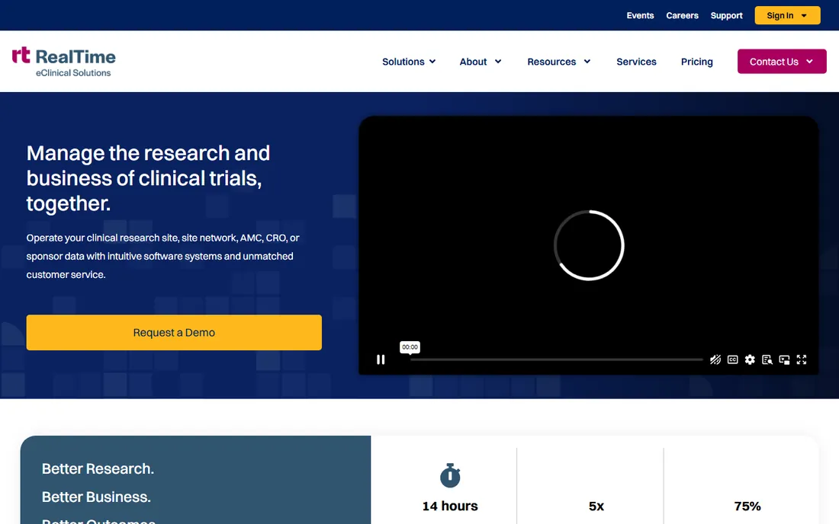Open the Support link
The height and width of the screenshot is (524, 839).
tap(726, 15)
